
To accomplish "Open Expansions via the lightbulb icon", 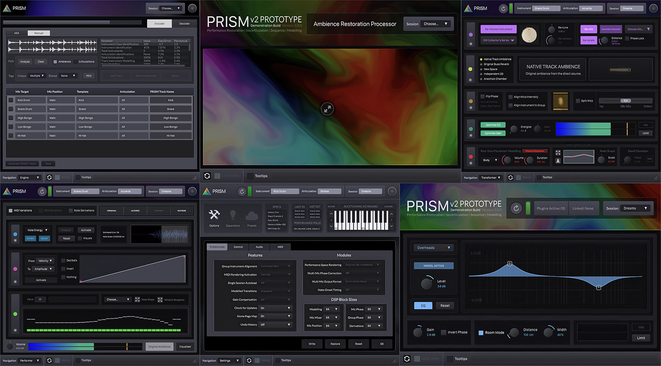I will [x=233, y=215].
